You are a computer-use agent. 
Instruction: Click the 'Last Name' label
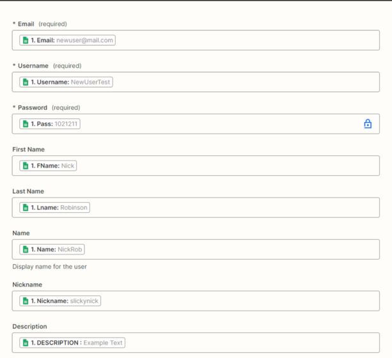28,191
